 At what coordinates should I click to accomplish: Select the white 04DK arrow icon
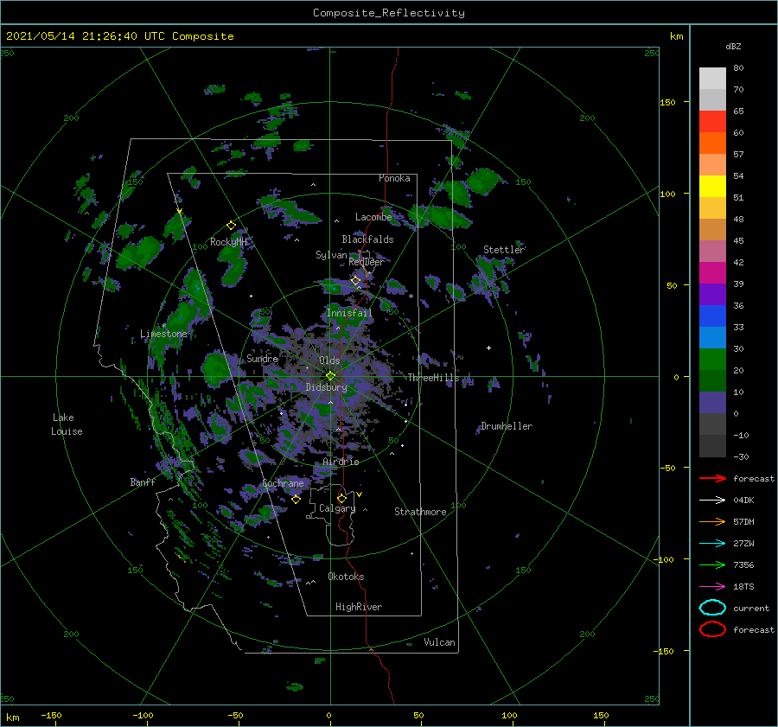(712, 501)
